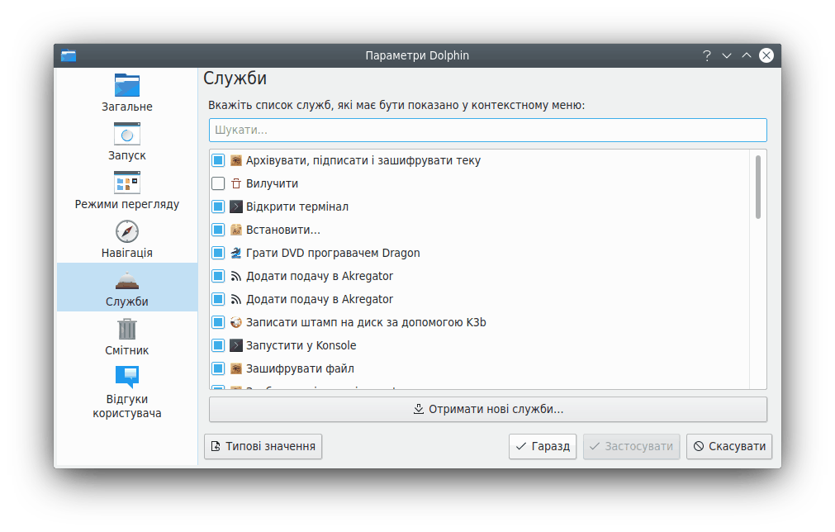Screen dimensions: 835x532
Task: Select the Запуск startup settings icon
Action: click(x=126, y=134)
